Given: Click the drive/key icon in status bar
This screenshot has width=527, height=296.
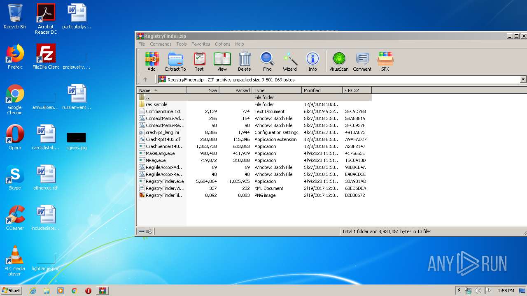Looking at the screenshot, I should click(x=145, y=231).
